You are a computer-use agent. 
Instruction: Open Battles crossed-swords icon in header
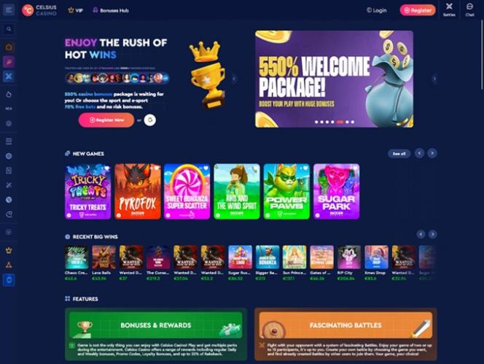449,9
